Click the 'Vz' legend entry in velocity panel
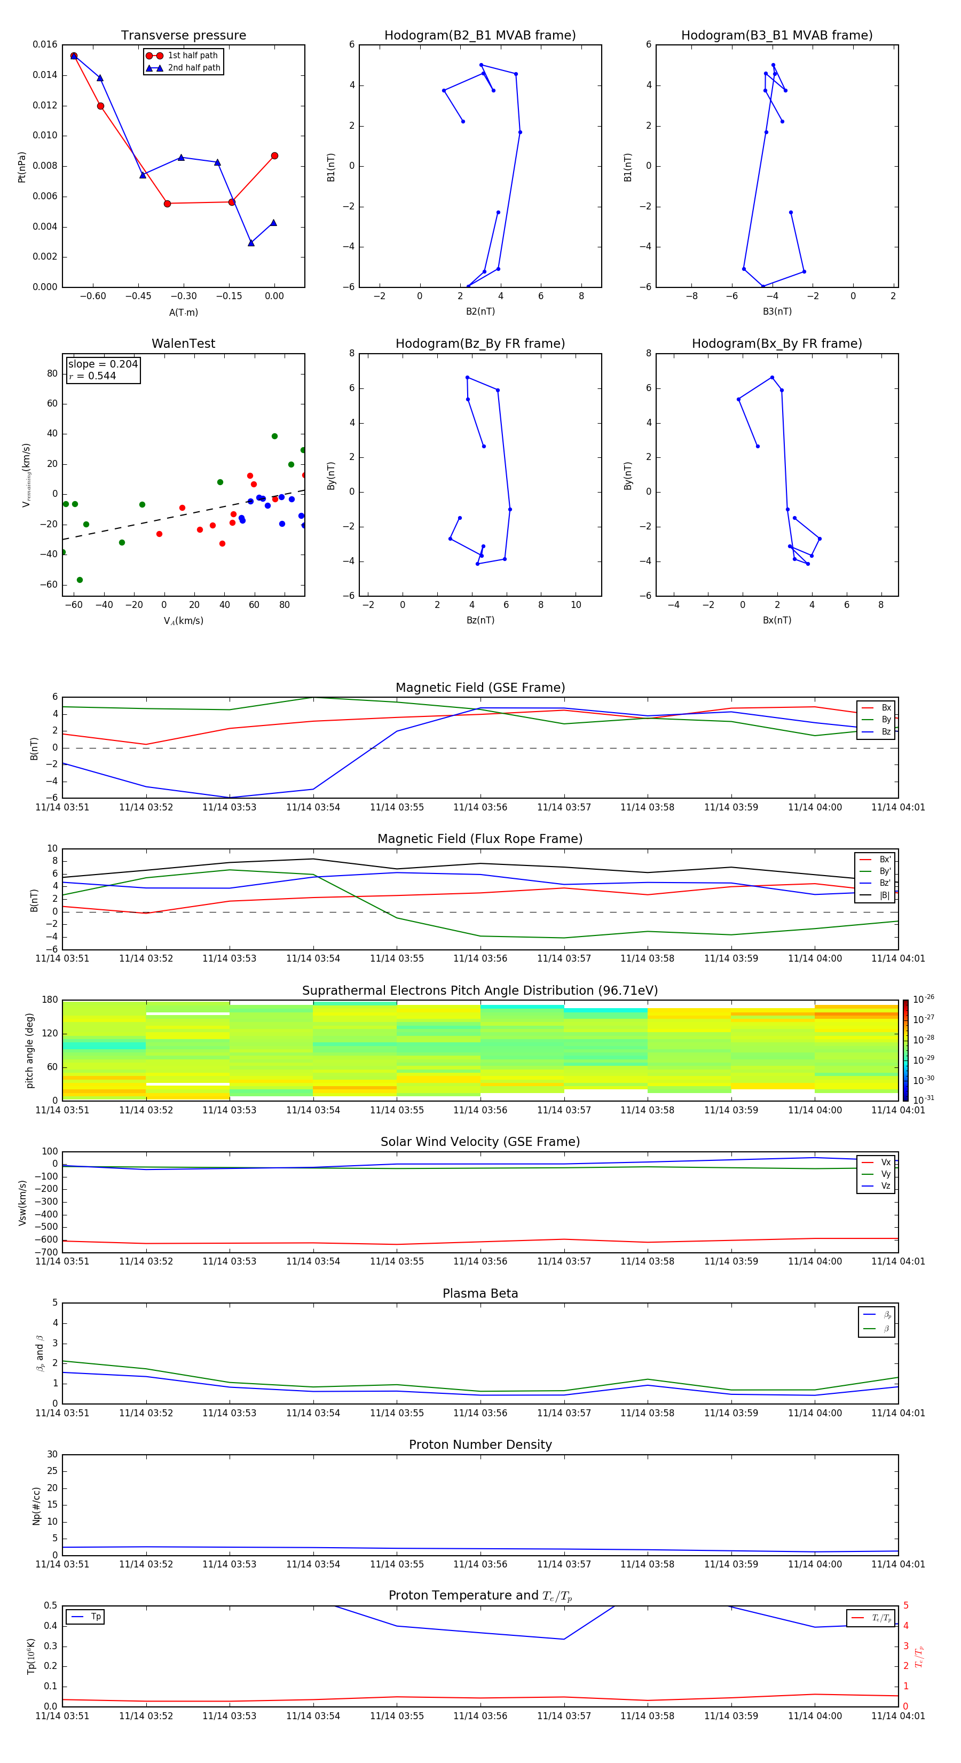 click(x=877, y=1186)
